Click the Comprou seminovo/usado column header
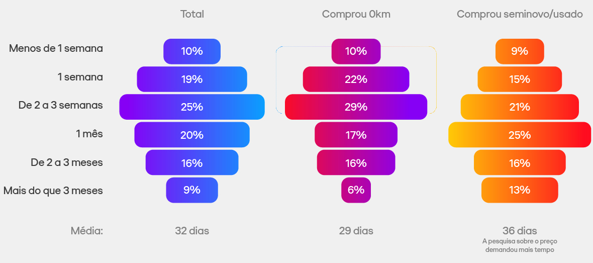 (520, 15)
